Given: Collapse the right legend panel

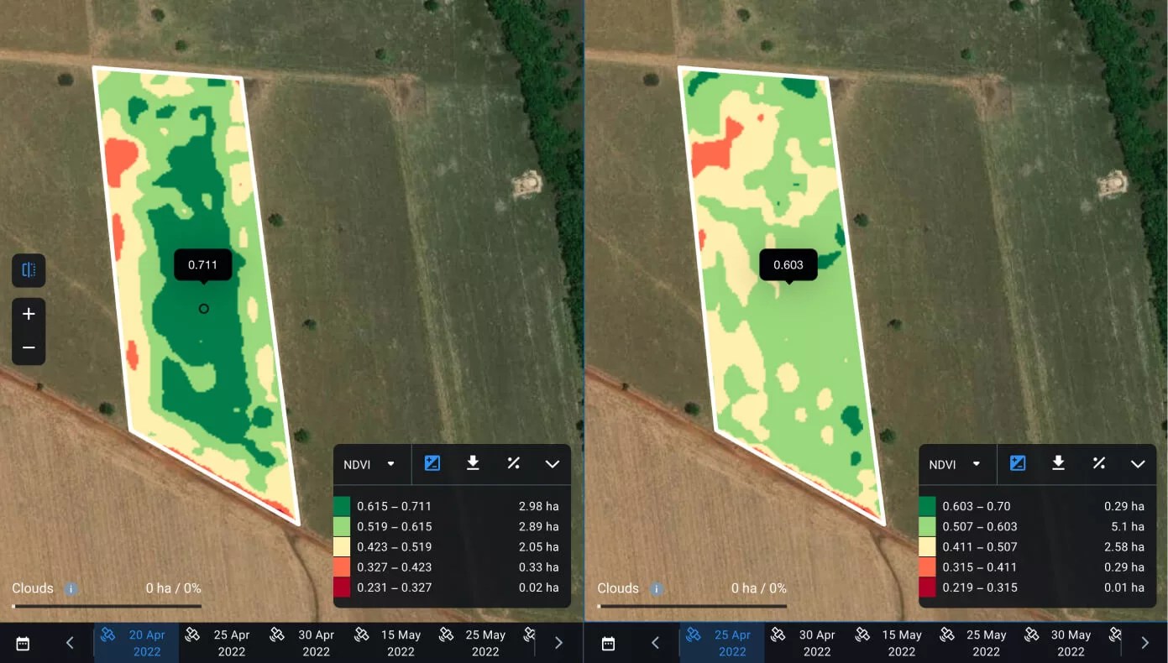Looking at the screenshot, I should pyautogui.click(x=1138, y=464).
